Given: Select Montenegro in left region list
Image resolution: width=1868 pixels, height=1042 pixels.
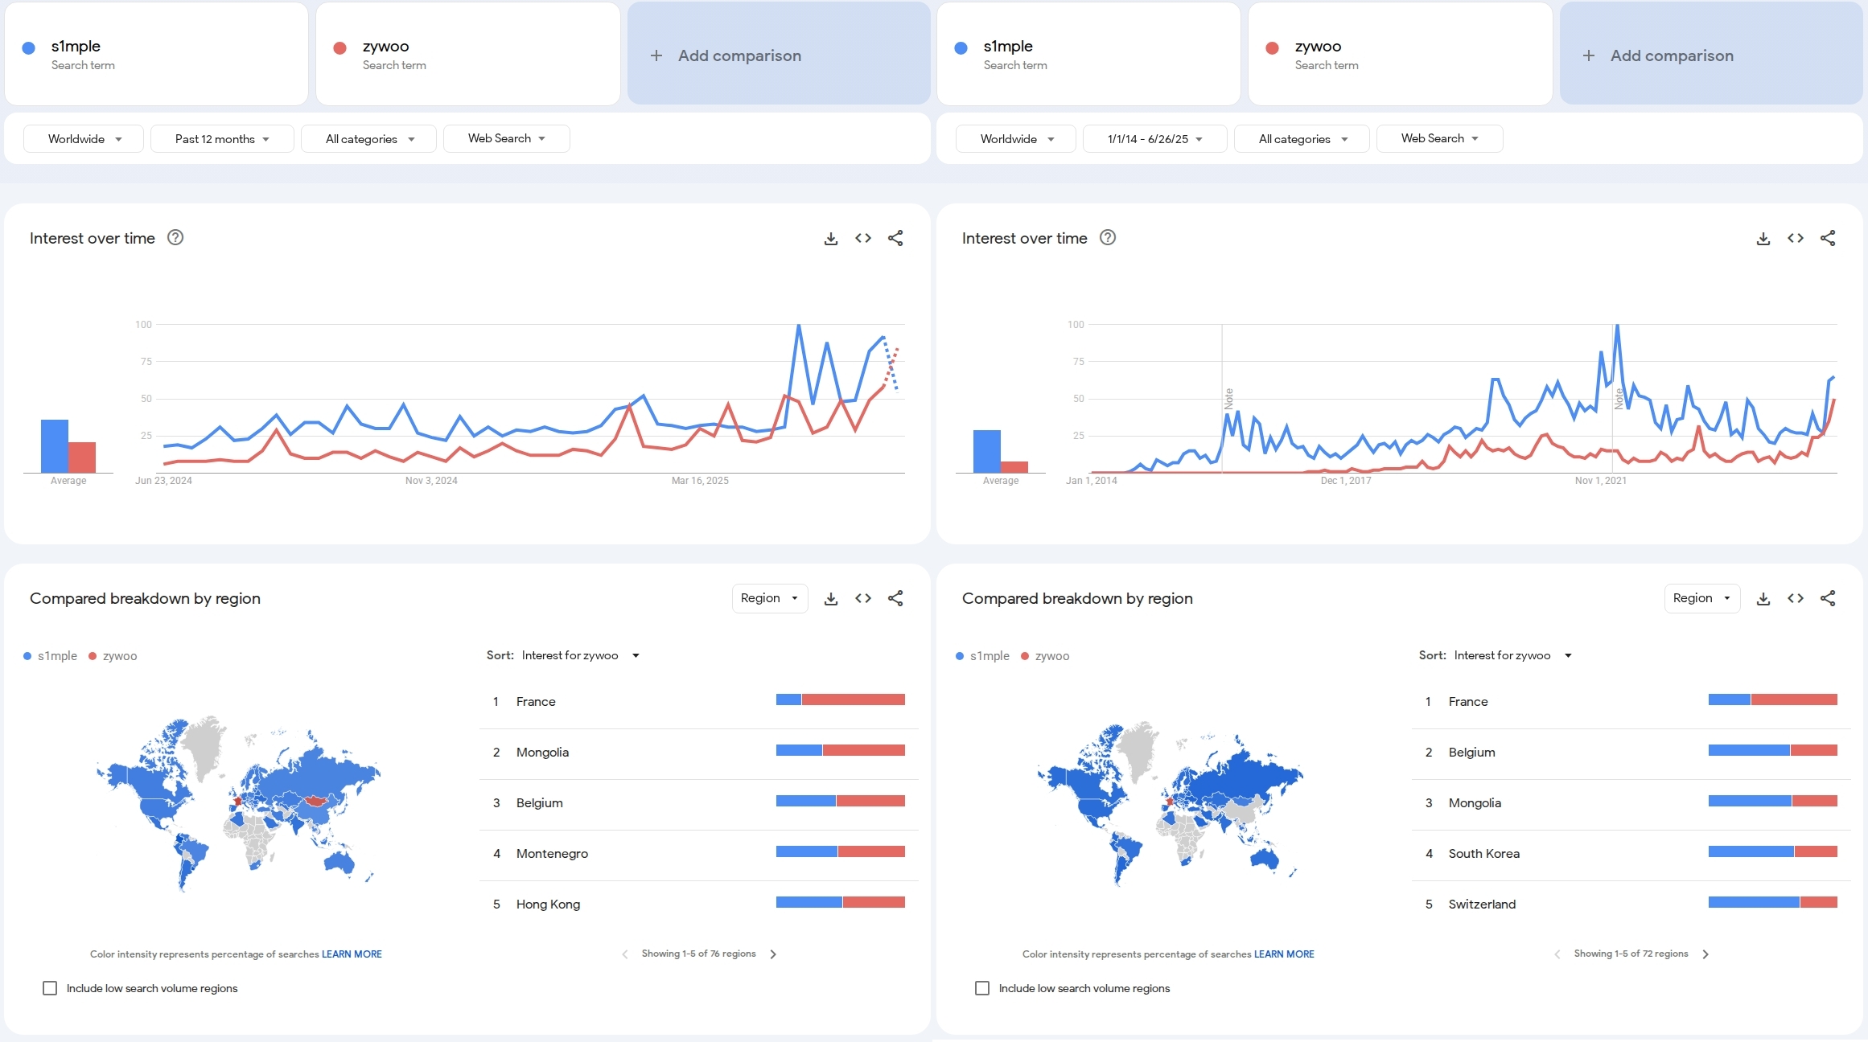Looking at the screenshot, I should click(x=698, y=854).
